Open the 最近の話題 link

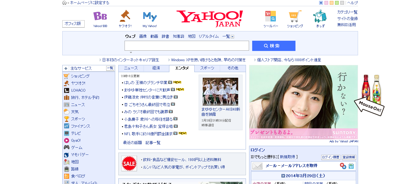coord(133,143)
